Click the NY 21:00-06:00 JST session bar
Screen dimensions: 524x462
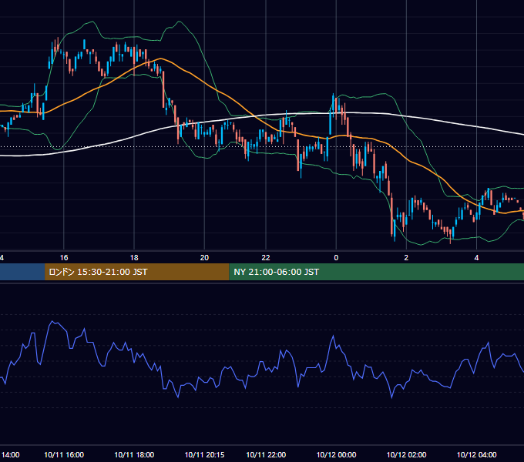pyautogui.click(x=377, y=272)
